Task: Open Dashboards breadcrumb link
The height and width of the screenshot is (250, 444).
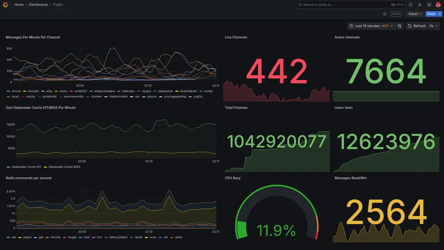Action: point(39,5)
